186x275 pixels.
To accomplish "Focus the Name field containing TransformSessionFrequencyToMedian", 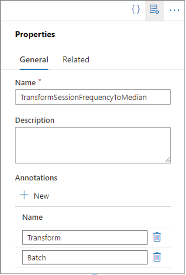I will [x=93, y=97].
